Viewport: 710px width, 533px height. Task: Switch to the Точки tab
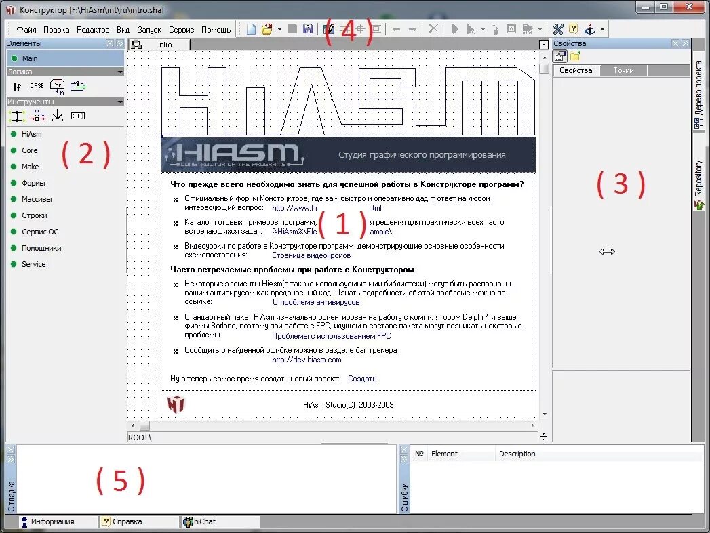point(623,70)
